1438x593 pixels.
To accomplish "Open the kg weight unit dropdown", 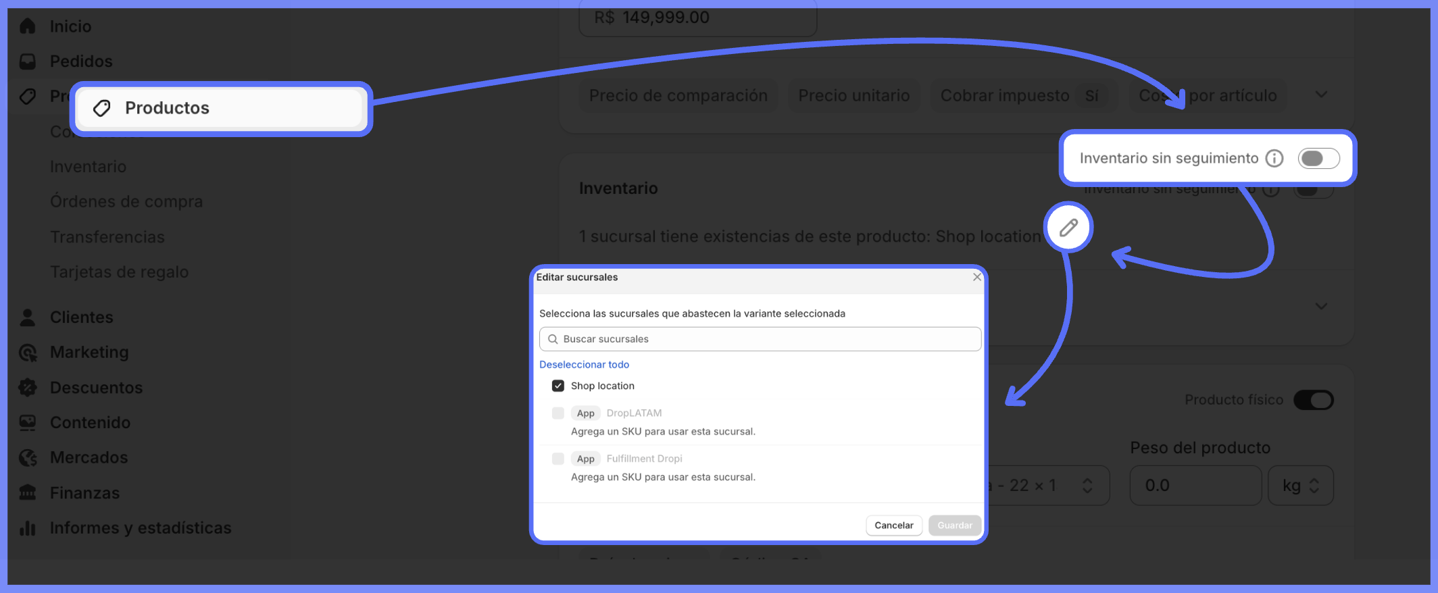I will (1300, 486).
